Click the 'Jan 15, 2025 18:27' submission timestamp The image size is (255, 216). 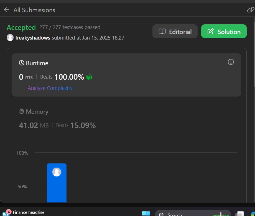pos(103,38)
